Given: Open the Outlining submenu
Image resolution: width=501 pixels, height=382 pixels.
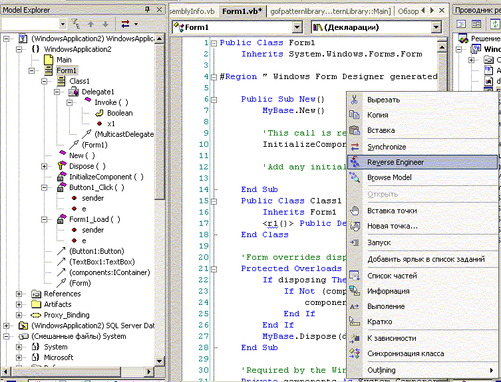Looking at the screenshot, I should pyautogui.click(x=422, y=370).
